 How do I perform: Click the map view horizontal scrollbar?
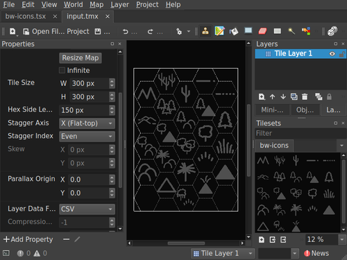pos(186,243)
